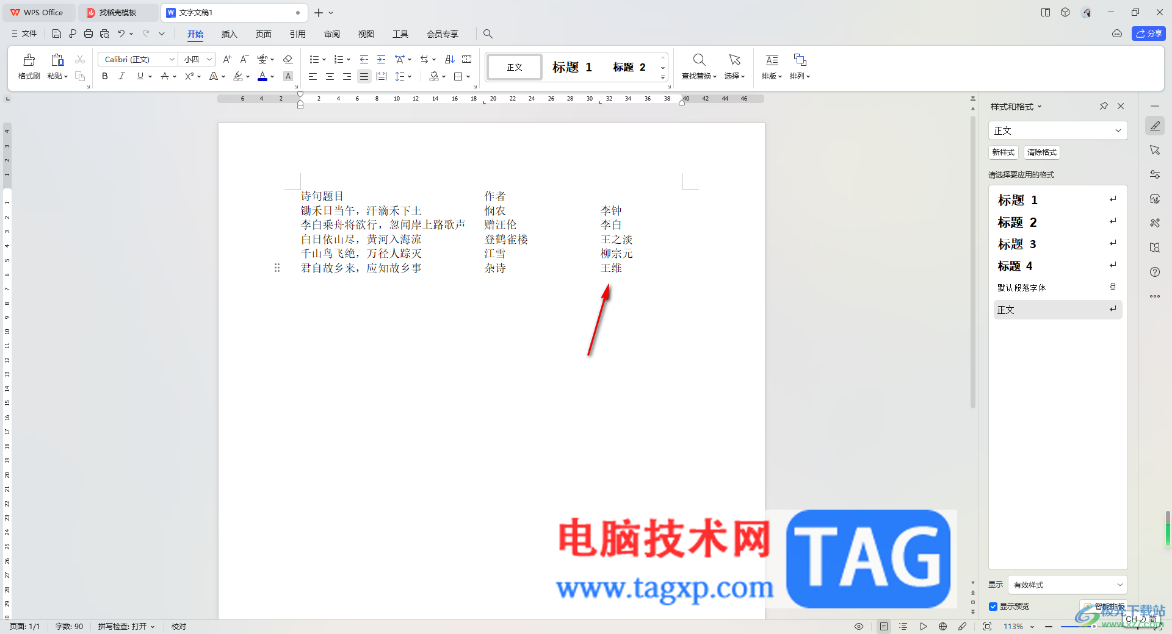The image size is (1172, 634).
Task: Uncheck the 显示预览 checkbox
Action: click(993, 607)
